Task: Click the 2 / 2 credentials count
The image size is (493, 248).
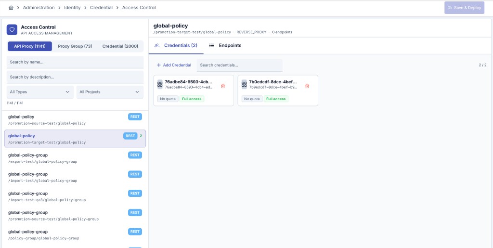Action: click(482, 65)
